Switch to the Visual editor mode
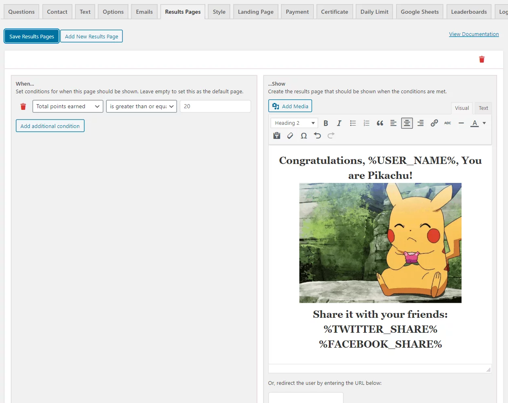Image resolution: width=508 pixels, height=403 pixels. tap(462, 108)
